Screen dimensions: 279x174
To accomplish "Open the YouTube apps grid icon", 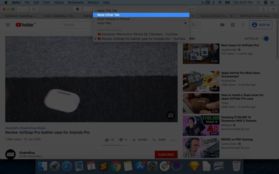I will 233,25.
